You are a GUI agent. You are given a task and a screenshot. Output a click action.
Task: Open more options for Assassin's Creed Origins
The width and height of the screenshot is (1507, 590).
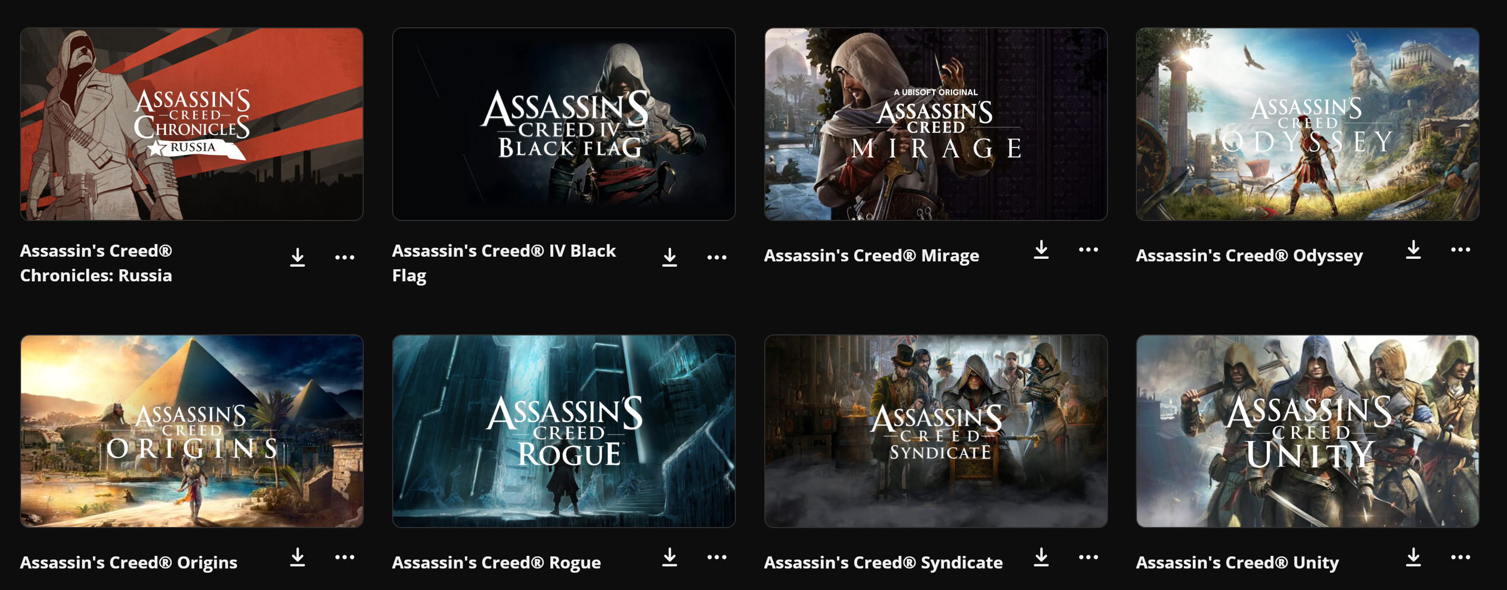click(x=345, y=557)
